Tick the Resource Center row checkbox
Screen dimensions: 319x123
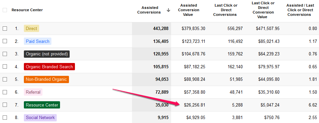coord(5,105)
